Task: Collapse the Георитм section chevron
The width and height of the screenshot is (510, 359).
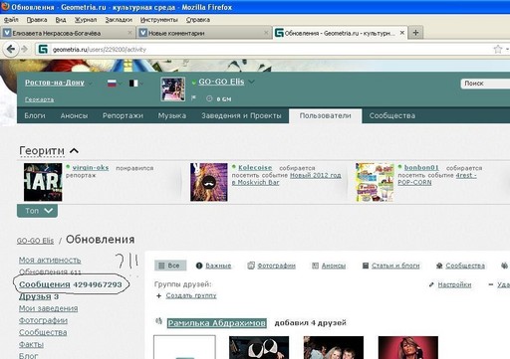Action: [x=74, y=151]
